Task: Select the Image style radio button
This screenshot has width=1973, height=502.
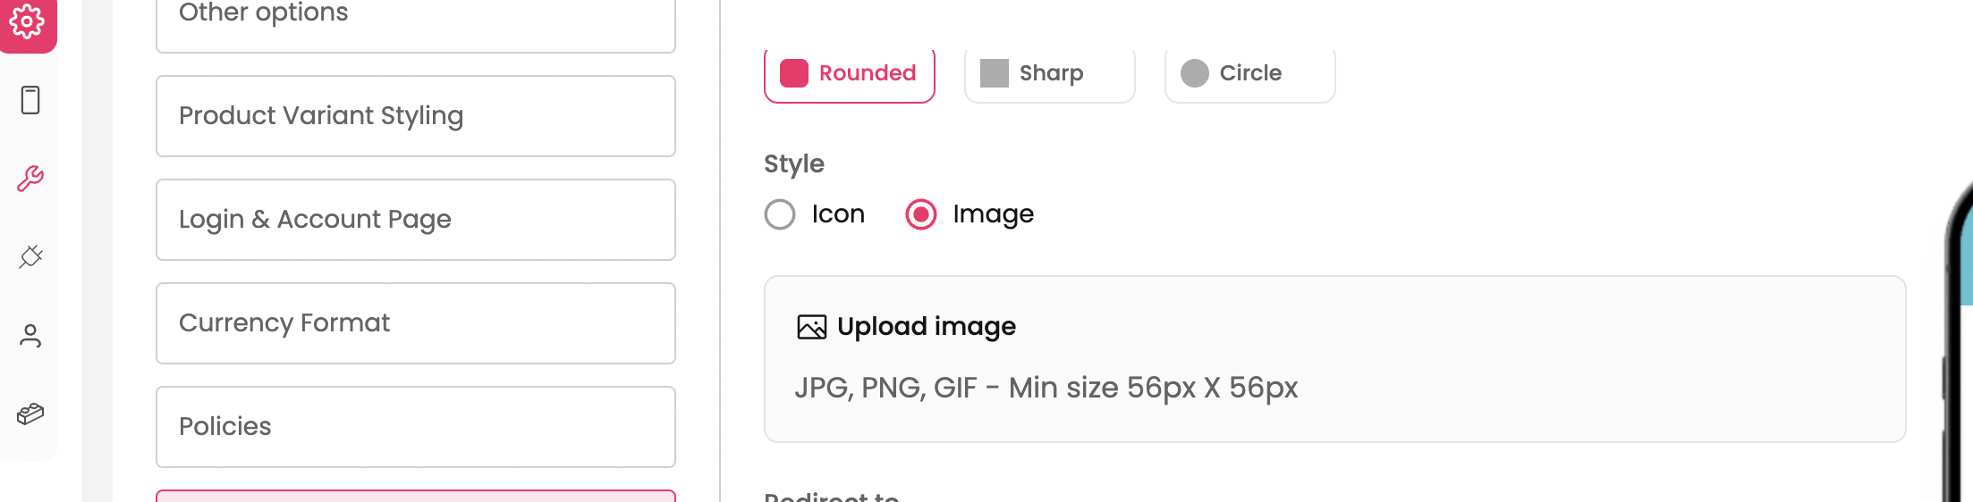Action: [921, 214]
